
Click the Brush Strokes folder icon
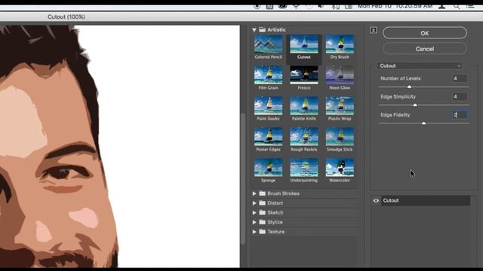pos(263,193)
